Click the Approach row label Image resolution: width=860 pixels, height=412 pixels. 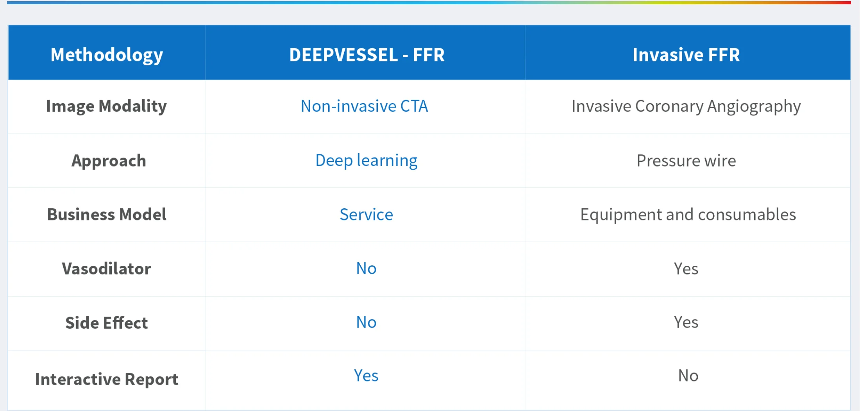[109, 161]
